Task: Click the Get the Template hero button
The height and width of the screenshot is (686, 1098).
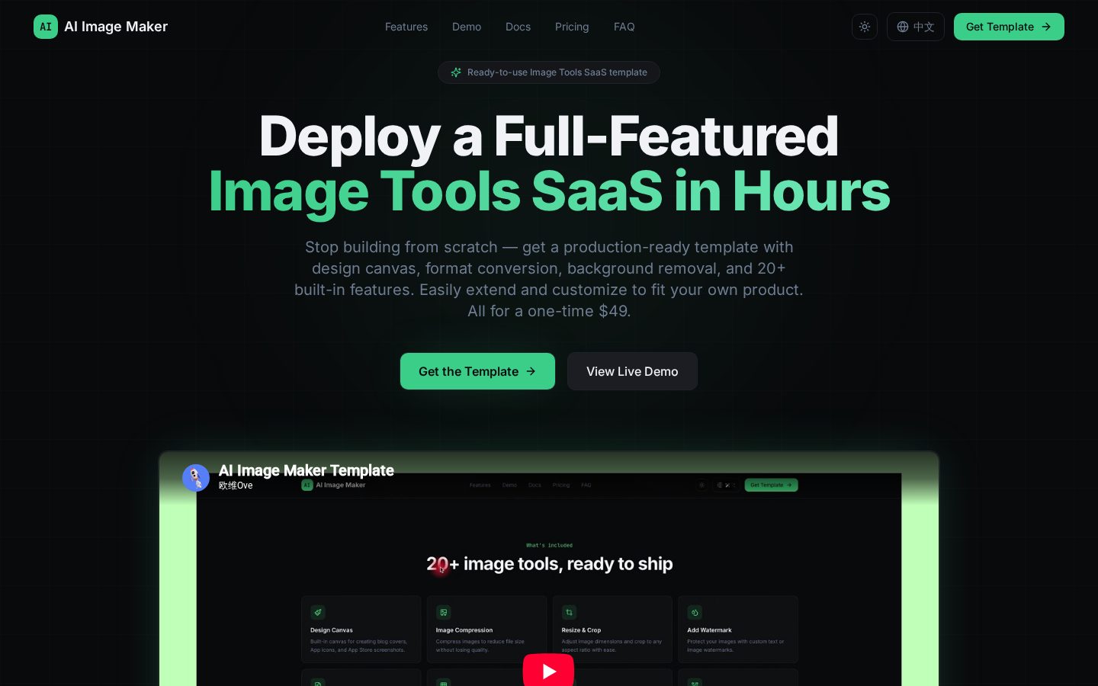Action: (x=477, y=371)
